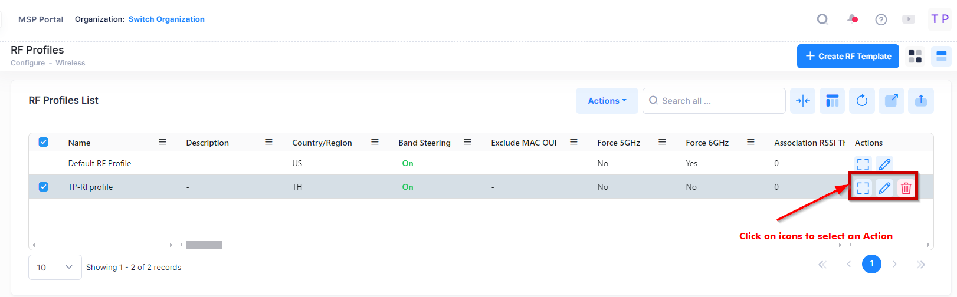
Task: Click the upload icon in list toolbar
Action: click(920, 101)
